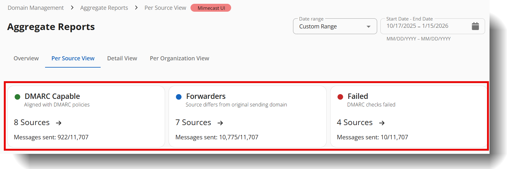Go to Domain Management breadcrumb
The image size is (507, 169).
36,8
